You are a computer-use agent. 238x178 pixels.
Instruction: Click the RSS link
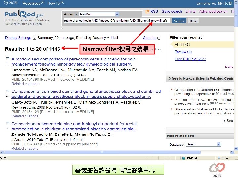[x=154, y=11]
